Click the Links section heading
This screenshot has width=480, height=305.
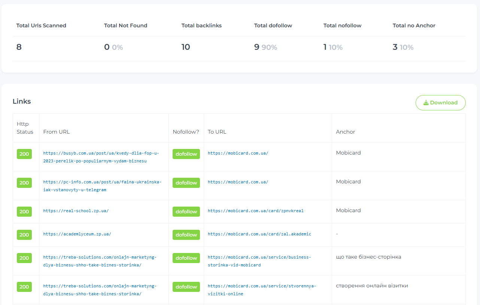(x=21, y=101)
